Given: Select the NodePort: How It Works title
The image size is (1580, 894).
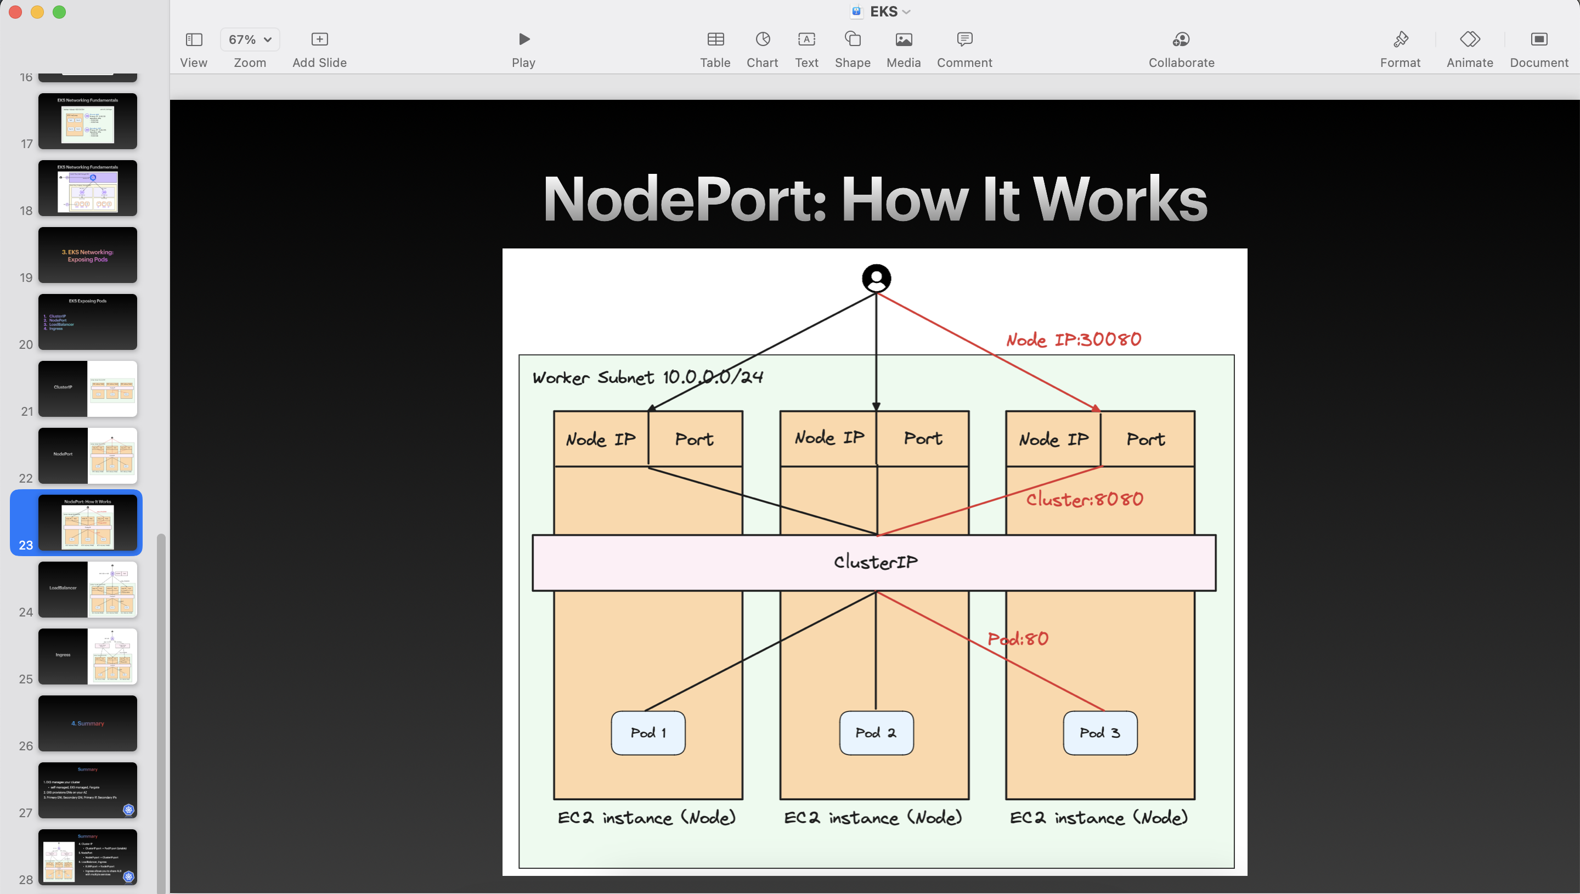Looking at the screenshot, I should (875, 199).
